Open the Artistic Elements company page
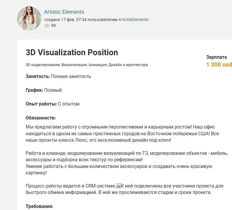The height and width of the screenshot is (210, 232). (x=64, y=12)
